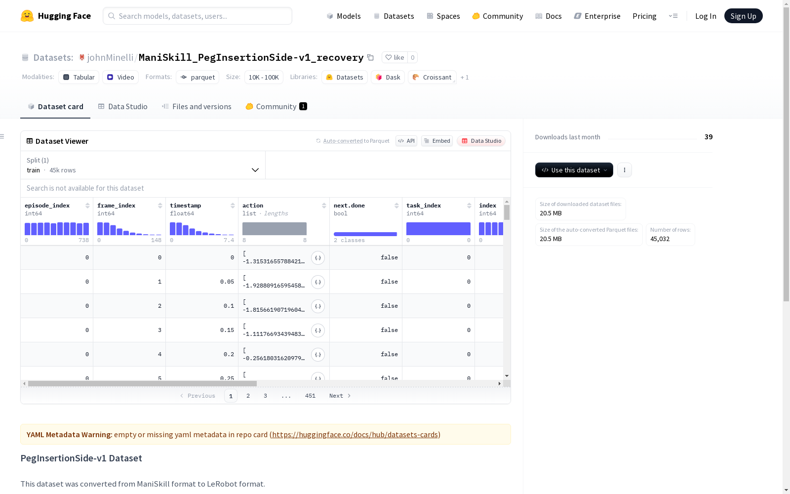Copy dataset name with the copy icon

click(370, 57)
